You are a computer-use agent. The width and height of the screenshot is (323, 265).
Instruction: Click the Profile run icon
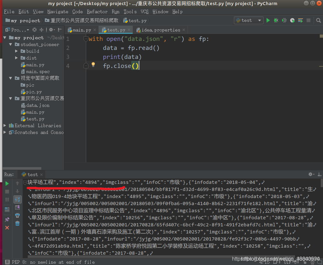pyautogui.click(x=292, y=20)
